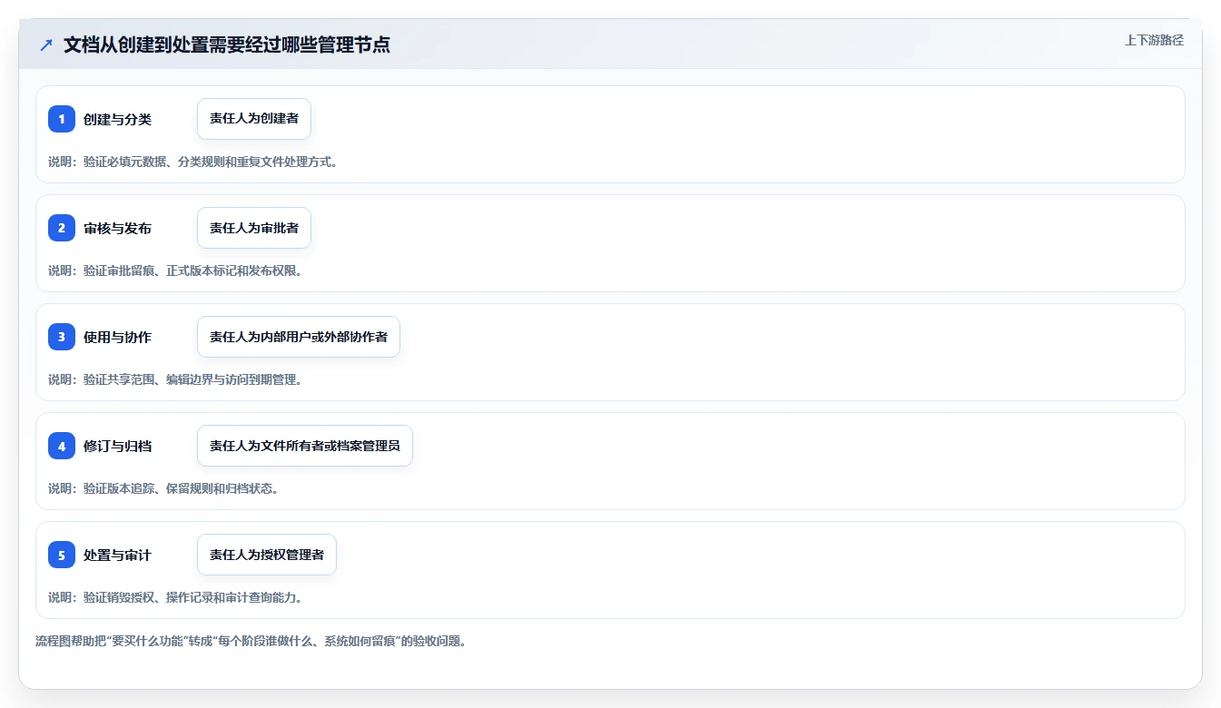
Task: Click step number 1 badge
Action: pyautogui.click(x=62, y=119)
